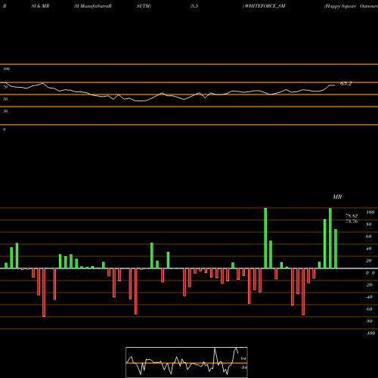The height and width of the screenshot is (378, 378).
Task: Click the RSI current value 65.2
Action: click(x=345, y=84)
